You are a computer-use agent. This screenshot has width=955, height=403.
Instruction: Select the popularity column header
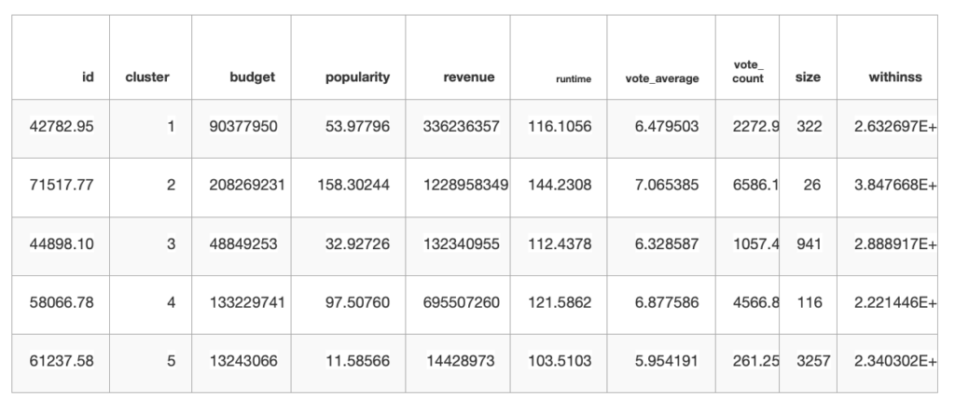click(357, 77)
